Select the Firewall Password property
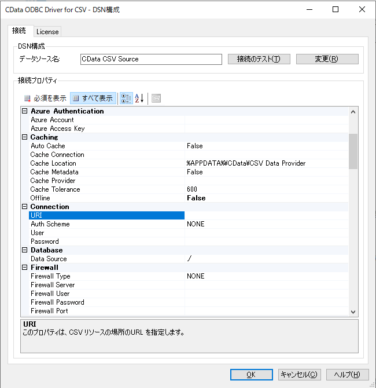 [x=106, y=302]
